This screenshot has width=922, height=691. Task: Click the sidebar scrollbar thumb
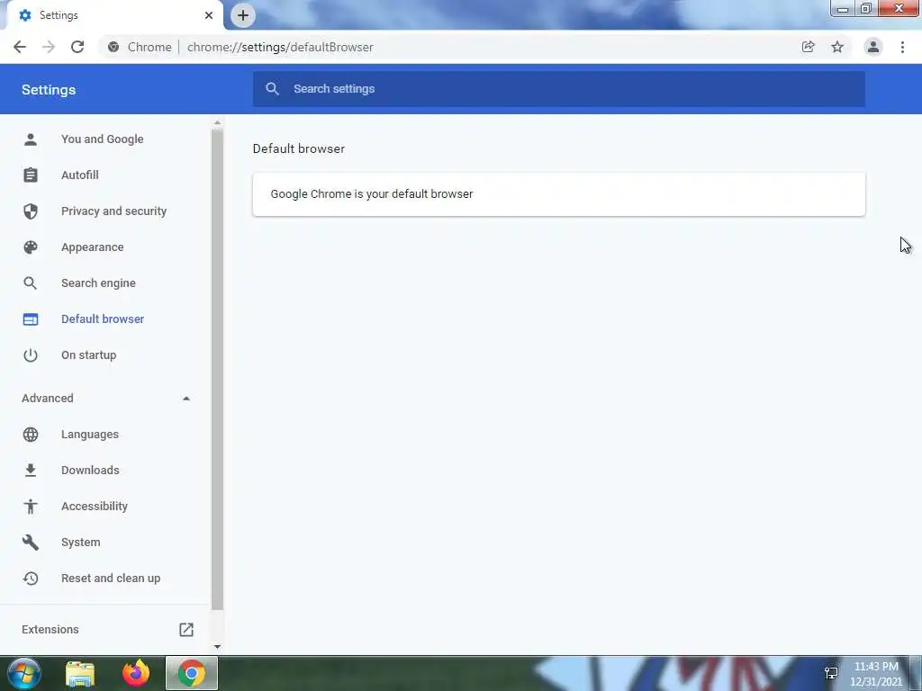tap(217, 370)
